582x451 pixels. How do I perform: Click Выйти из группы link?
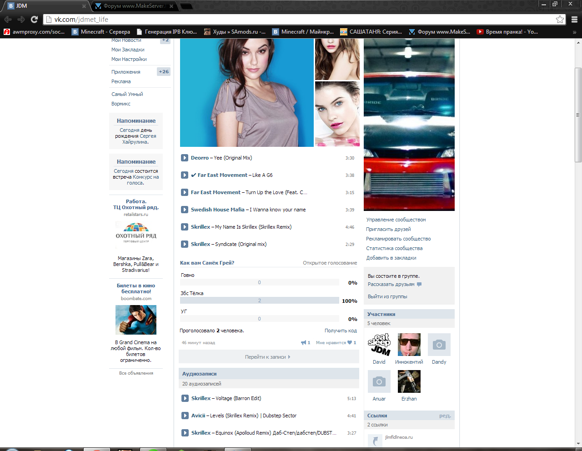[387, 296]
